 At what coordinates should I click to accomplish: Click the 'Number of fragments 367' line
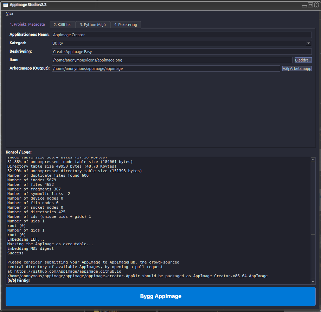(34, 189)
